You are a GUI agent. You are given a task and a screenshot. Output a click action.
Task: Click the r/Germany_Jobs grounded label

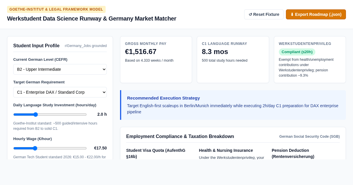click(x=86, y=46)
